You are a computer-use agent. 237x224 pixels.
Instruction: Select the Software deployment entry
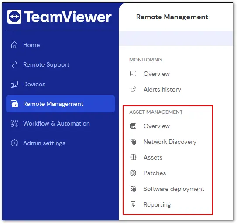174,189
